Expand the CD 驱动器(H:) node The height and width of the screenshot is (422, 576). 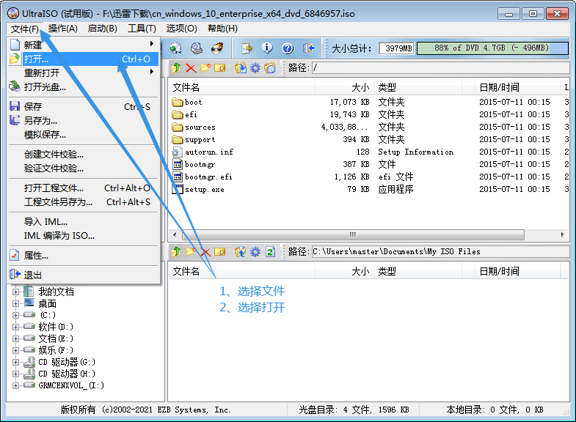pos(15,374)
